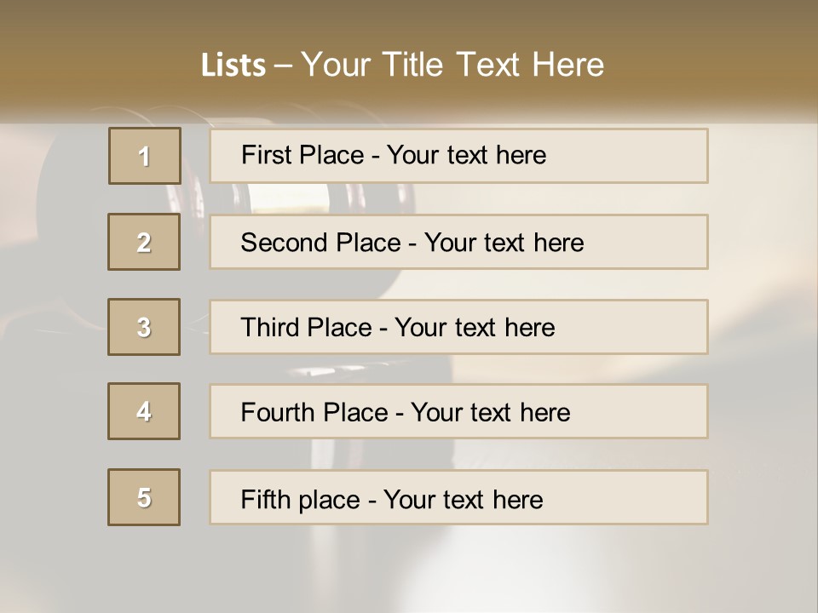Select the number 4 box
The height and width of the screenshot is (613, 818).
tap(144, 411)
